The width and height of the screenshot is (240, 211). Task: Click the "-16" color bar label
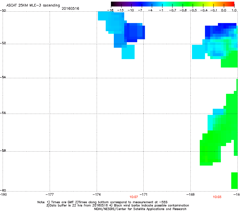110,10
